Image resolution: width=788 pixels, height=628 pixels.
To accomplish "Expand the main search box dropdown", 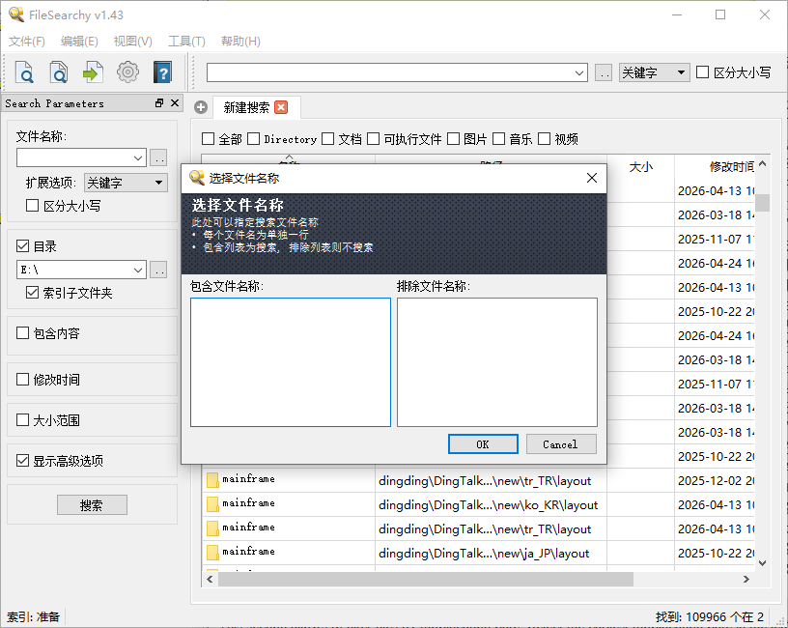I will coord(579,72).
